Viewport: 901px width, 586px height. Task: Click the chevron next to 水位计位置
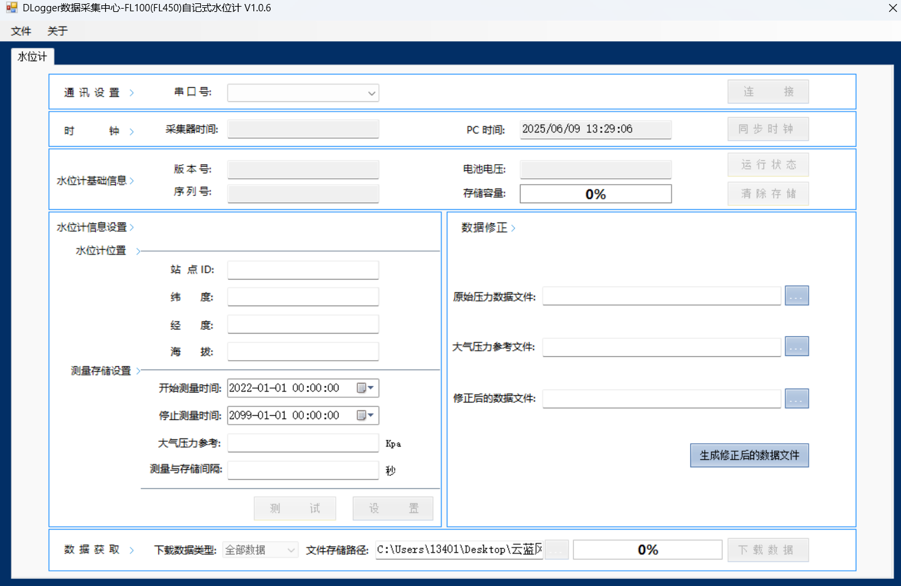tap(138, 251)
